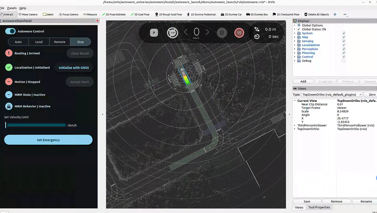
Task: Click the steering wheel angle indicator
Action: tap(172, 33)
